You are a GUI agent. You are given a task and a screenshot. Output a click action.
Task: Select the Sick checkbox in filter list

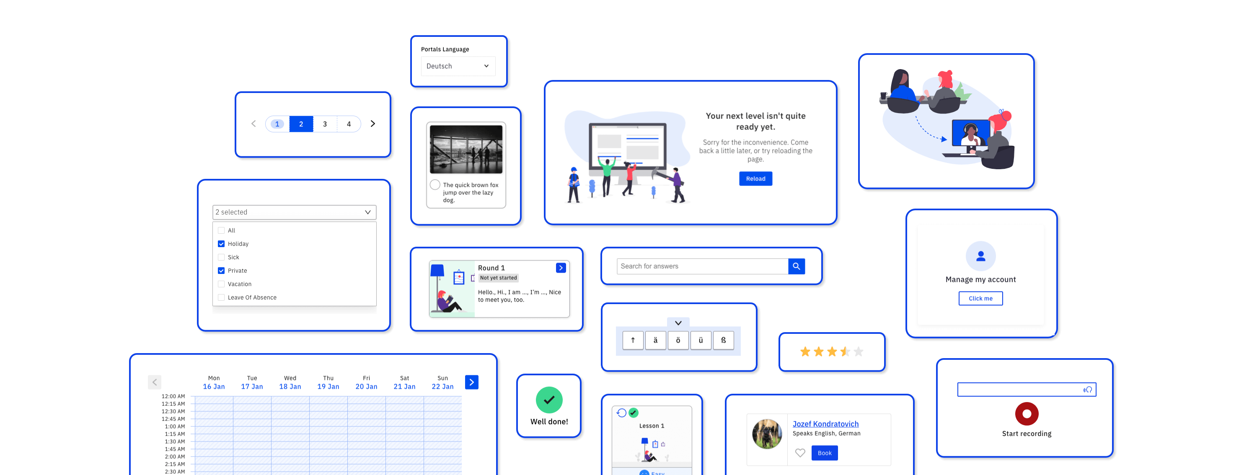coord(221,257)
